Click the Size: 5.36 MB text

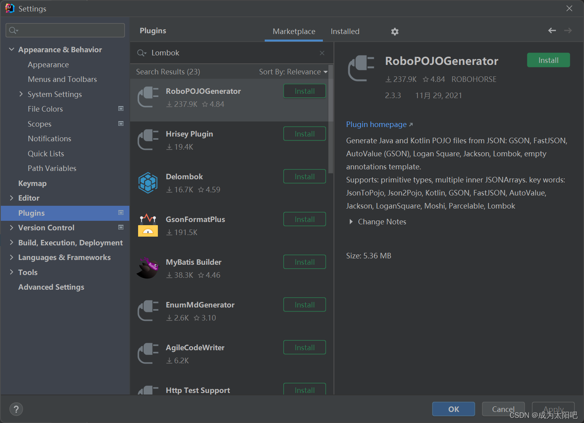pos(369,256)
